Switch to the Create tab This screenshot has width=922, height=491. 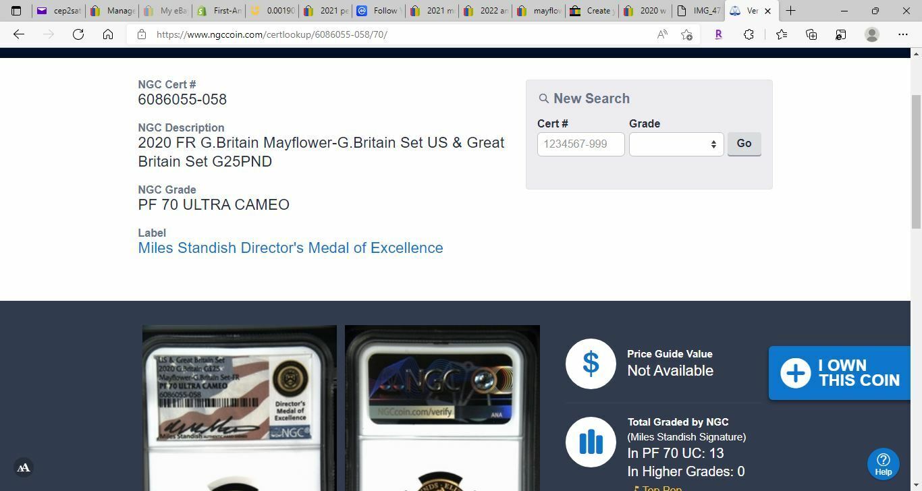tap(593, 11)
